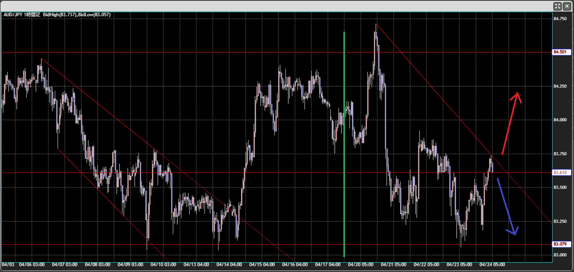This screenshot has height=272, width=574.
Task: Click the 84.000 price axis label
Action: coord(560,120)
